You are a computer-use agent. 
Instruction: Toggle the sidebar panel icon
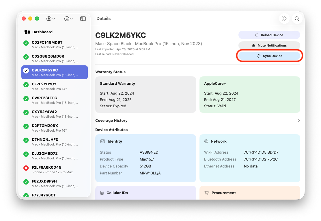[83, 19]
